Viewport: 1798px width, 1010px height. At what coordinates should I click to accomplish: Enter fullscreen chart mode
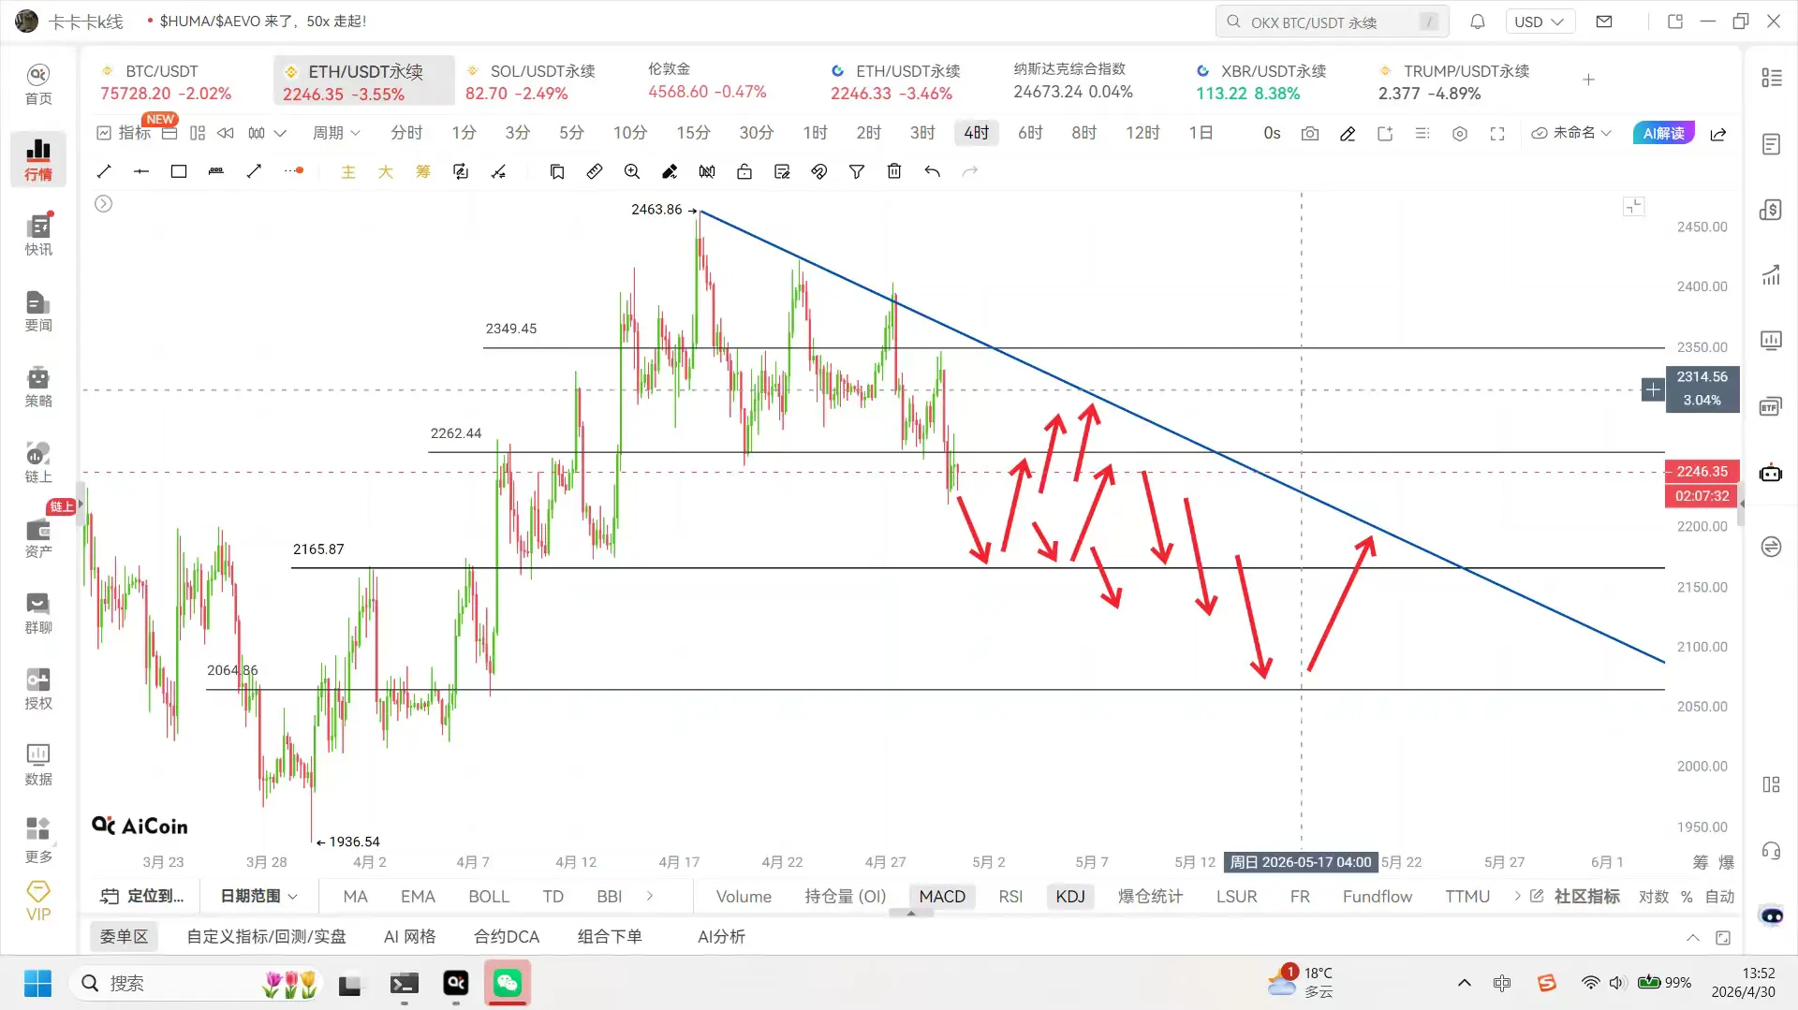[x=1497, y=133]
